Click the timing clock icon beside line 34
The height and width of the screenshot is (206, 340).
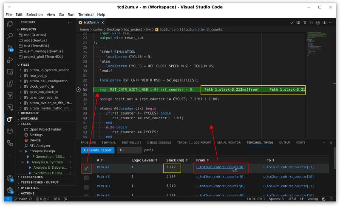(79, 89)
